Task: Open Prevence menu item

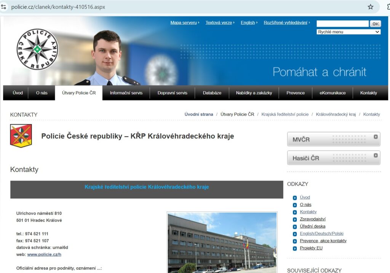Action: [296, 93]
